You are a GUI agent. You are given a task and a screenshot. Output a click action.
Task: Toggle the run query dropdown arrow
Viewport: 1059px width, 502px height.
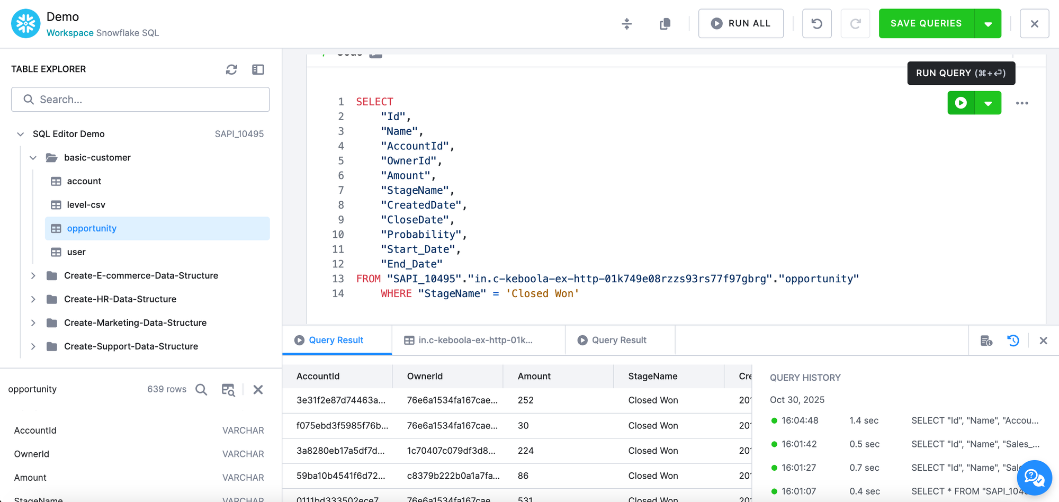point(988,103)
